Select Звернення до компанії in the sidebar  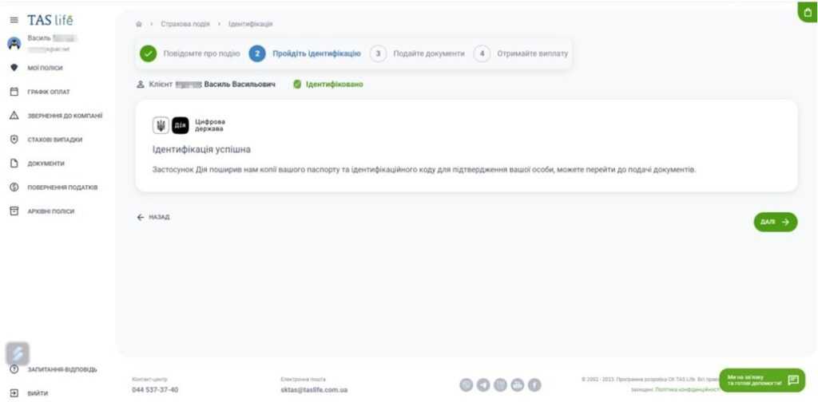pos(65,116)
